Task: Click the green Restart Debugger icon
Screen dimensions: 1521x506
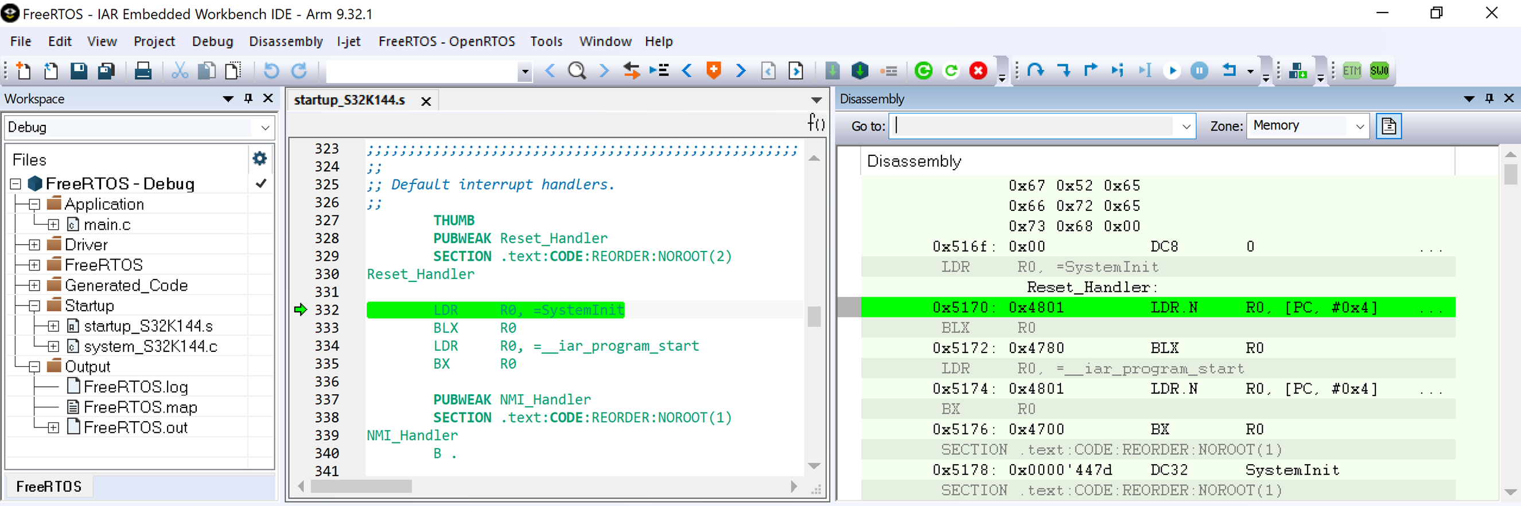Action: tap(924, 70)
